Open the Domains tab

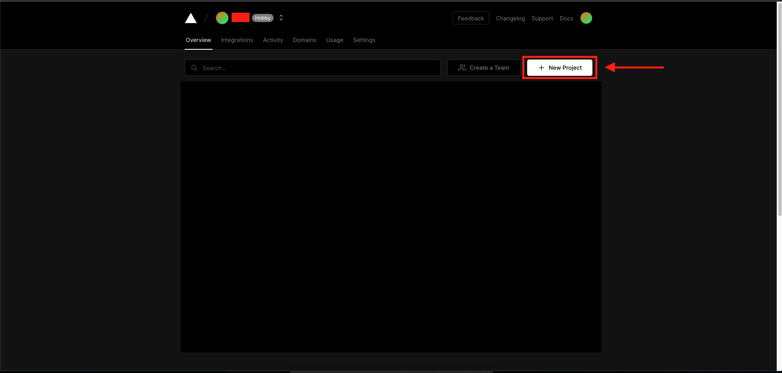click(x=305, y=40)
